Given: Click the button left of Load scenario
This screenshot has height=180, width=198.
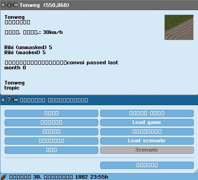Looking at the screenshot, I should click(x=51, y=141).
